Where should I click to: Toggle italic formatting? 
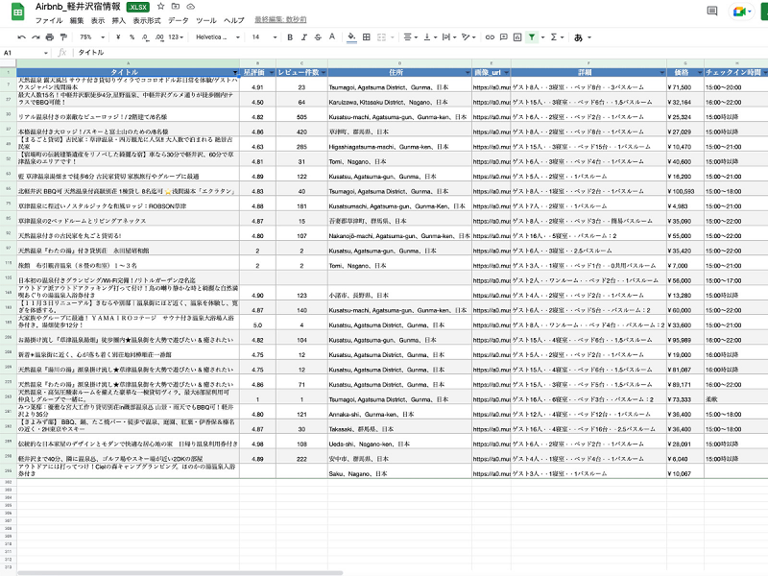point(303,37)
